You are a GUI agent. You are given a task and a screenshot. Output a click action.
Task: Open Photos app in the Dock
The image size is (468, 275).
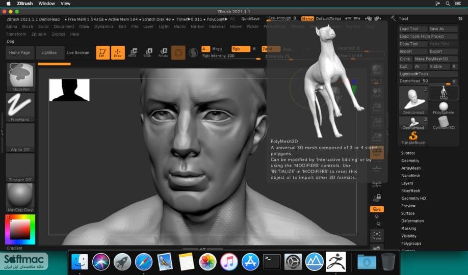point(207,262)
